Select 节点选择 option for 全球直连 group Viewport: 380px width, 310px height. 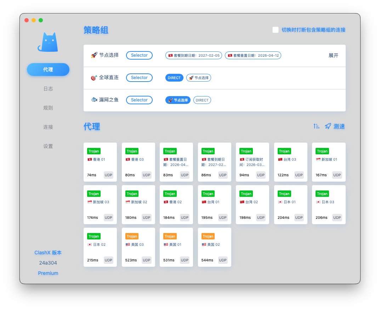[x=199, y=78]
